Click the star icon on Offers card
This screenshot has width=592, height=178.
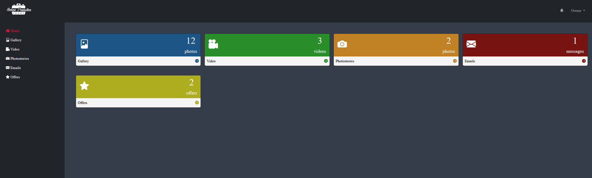click(84, 86)
